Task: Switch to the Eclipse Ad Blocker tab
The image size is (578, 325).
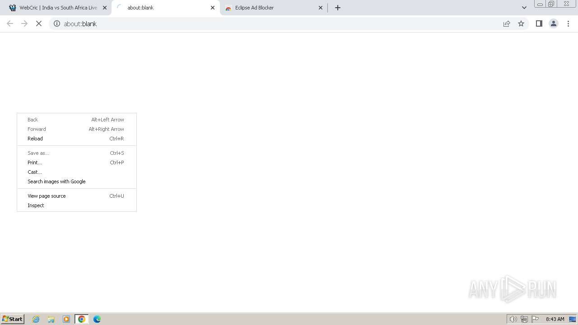Action: (273, 8)
